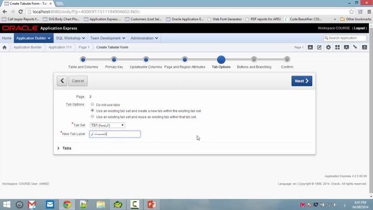373x210 pixels.
Task: Open the gear settings icon in breadcrumb bar
Action: click(x=328, y=47)
